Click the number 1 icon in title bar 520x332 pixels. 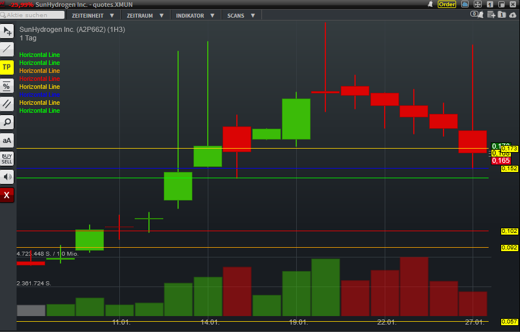[x=490, y=5]
